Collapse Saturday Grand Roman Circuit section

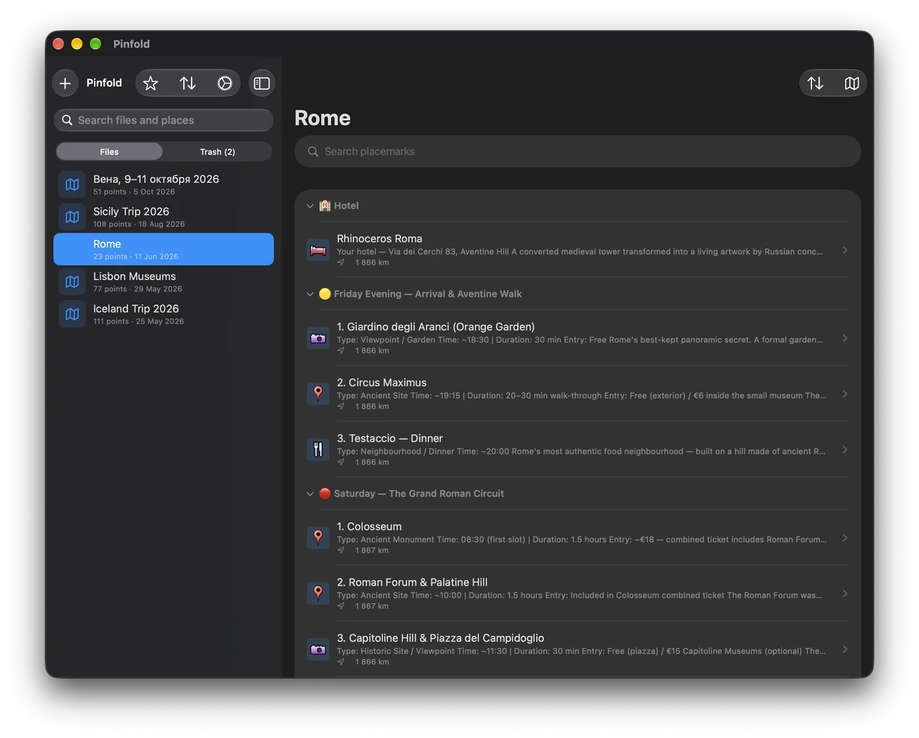click(x=310, y=494)
